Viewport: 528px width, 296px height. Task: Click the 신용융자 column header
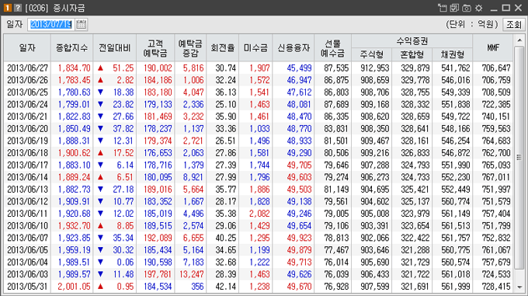[294, 48]
